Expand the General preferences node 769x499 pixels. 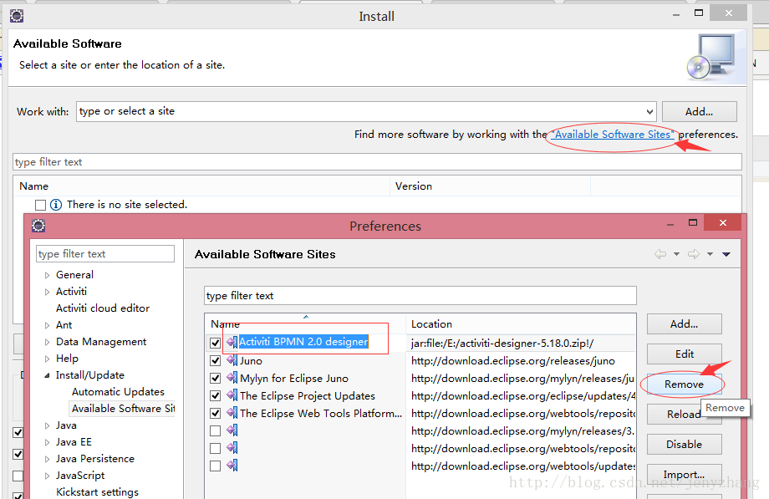click(47, 275)
